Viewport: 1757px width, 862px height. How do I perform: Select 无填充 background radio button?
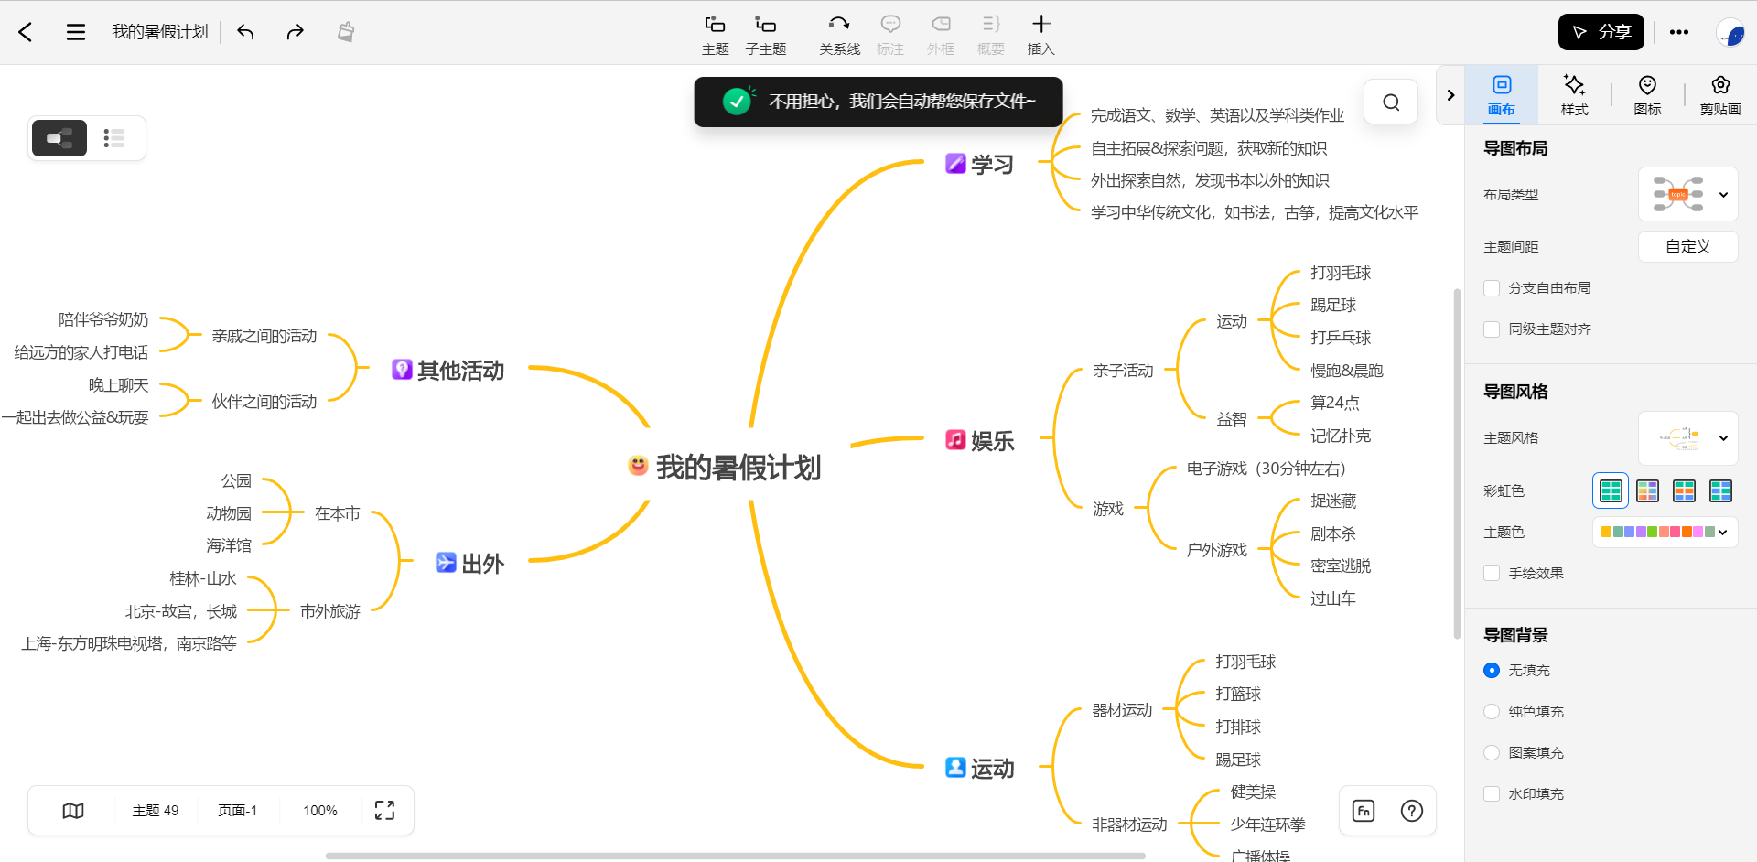(x=1492, y=671)
